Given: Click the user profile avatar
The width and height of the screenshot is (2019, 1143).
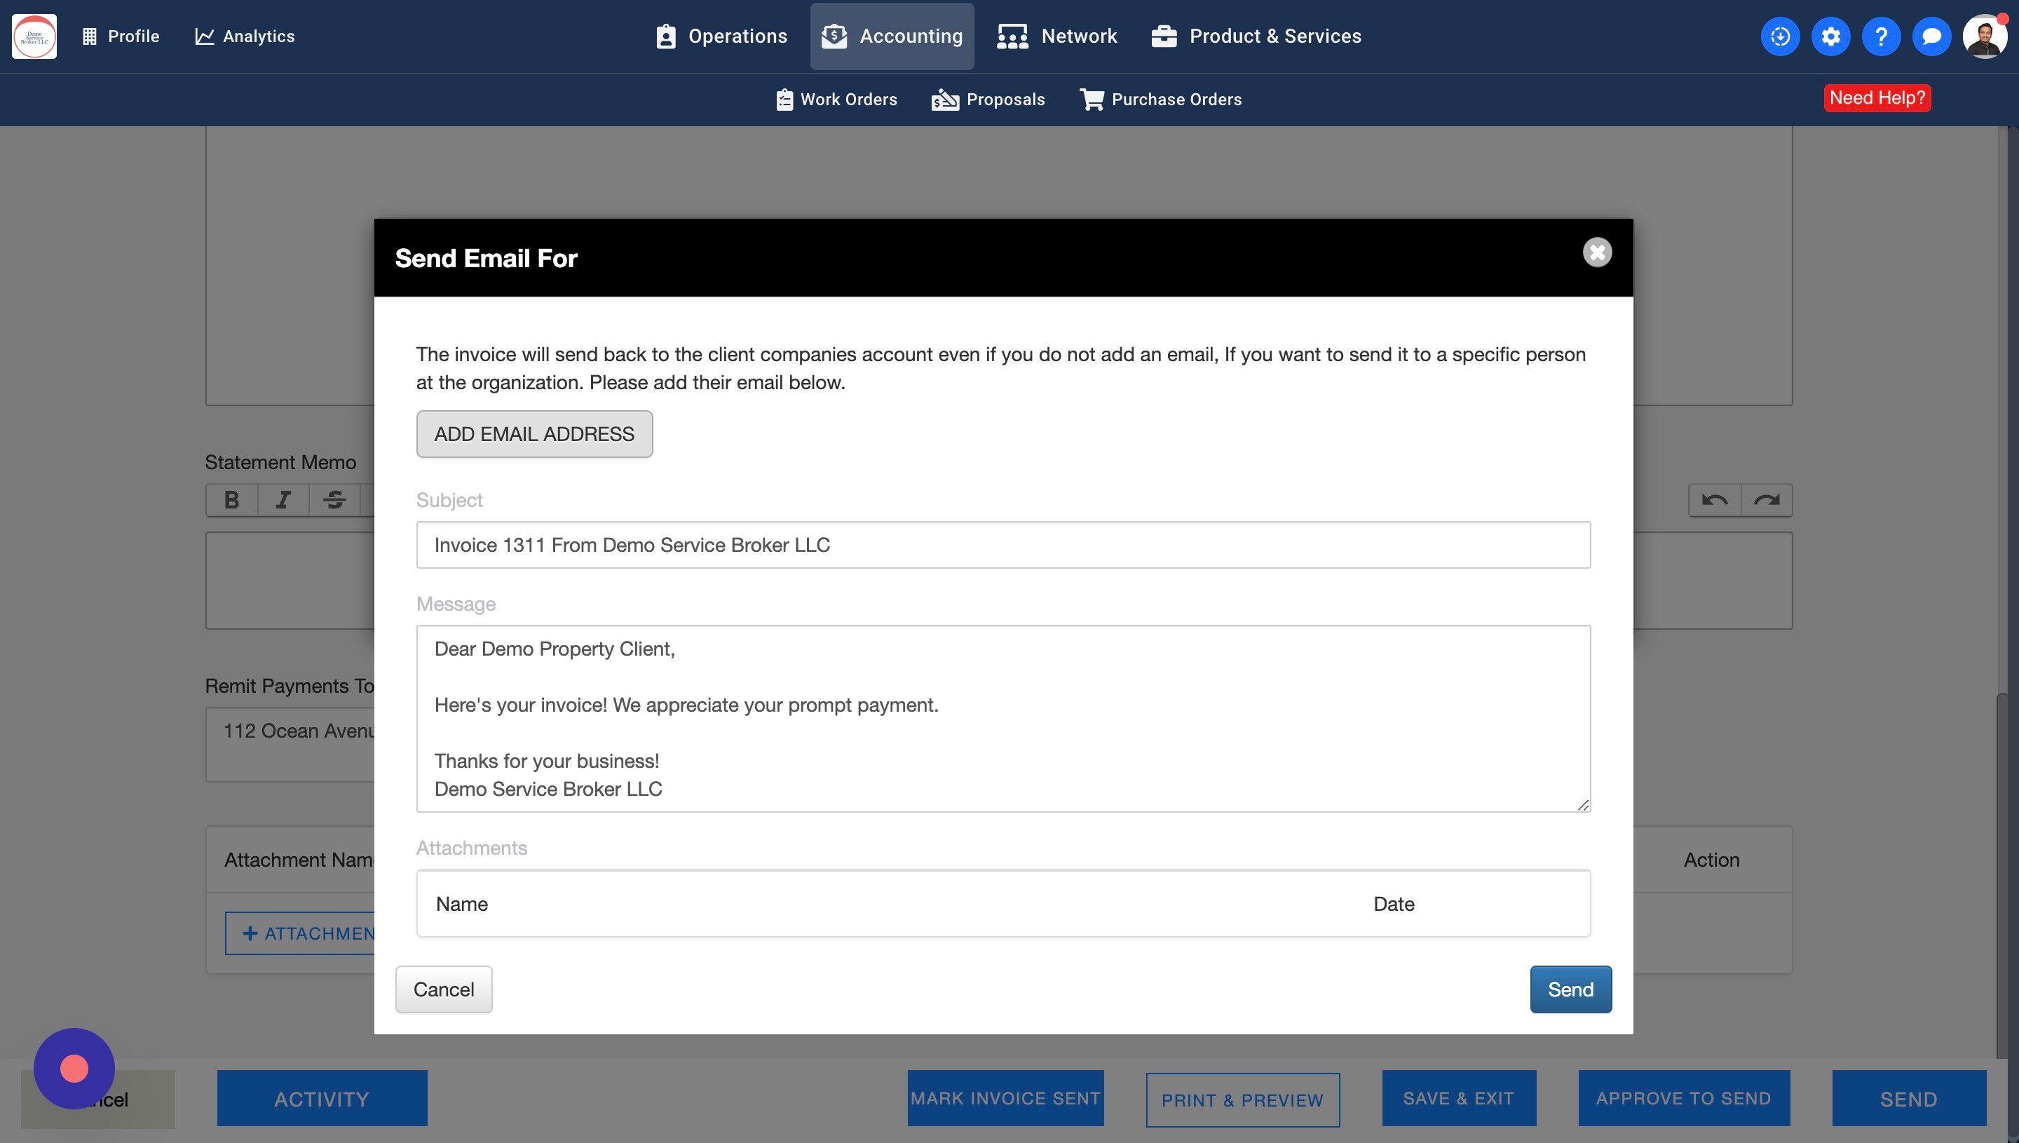Looking at the screenshot, I should [1984, 36].
